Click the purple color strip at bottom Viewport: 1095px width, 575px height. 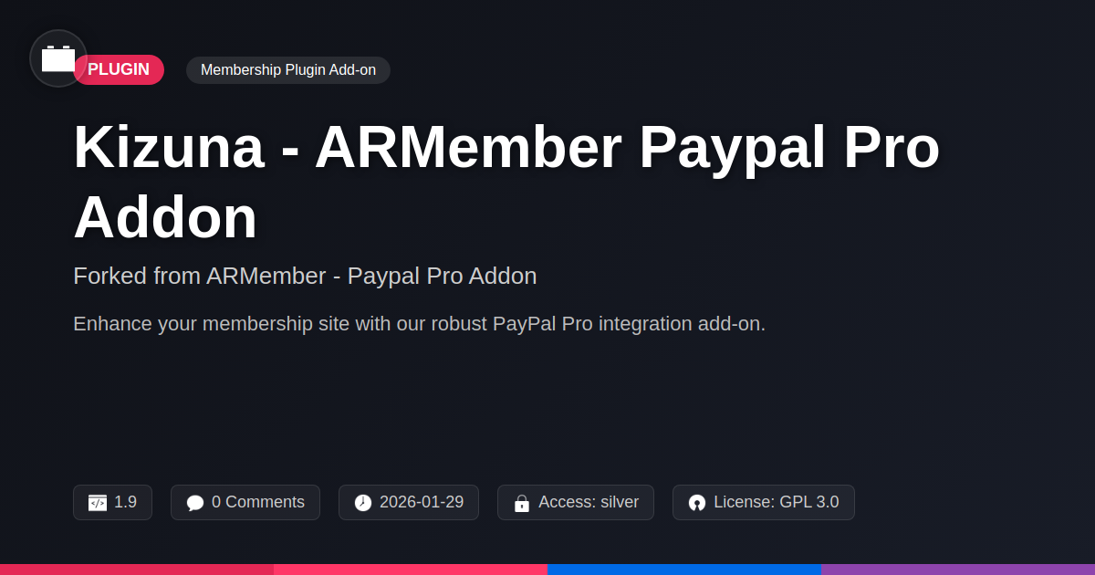pos(958,570)
